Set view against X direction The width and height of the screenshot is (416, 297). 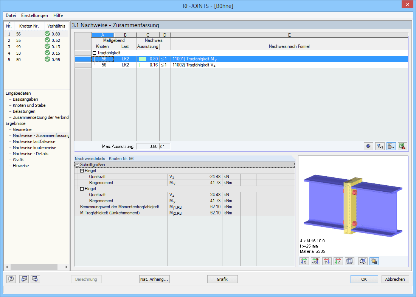(315, 261)
